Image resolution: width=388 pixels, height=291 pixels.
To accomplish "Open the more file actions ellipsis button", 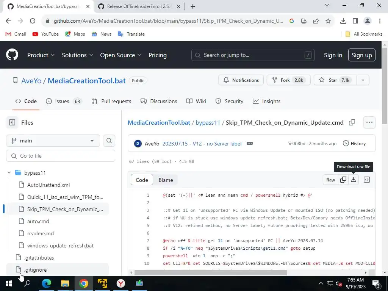I will (369, 122).
